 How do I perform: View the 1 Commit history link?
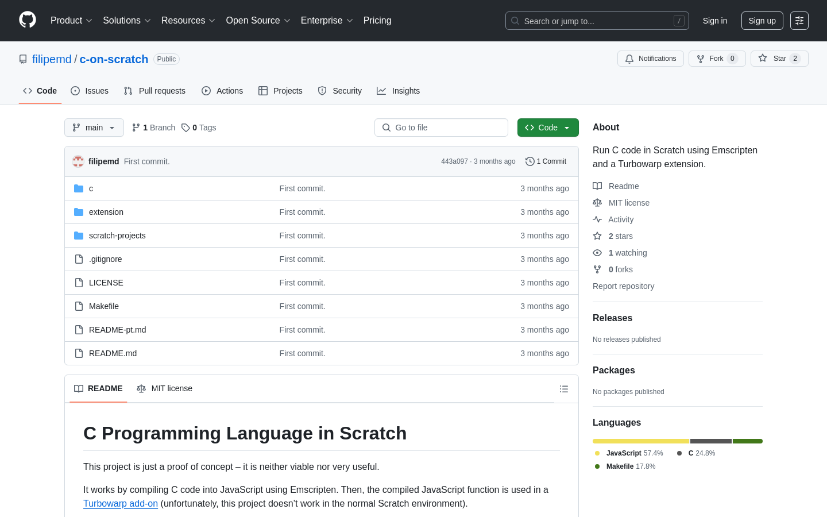tap(546, 161)
